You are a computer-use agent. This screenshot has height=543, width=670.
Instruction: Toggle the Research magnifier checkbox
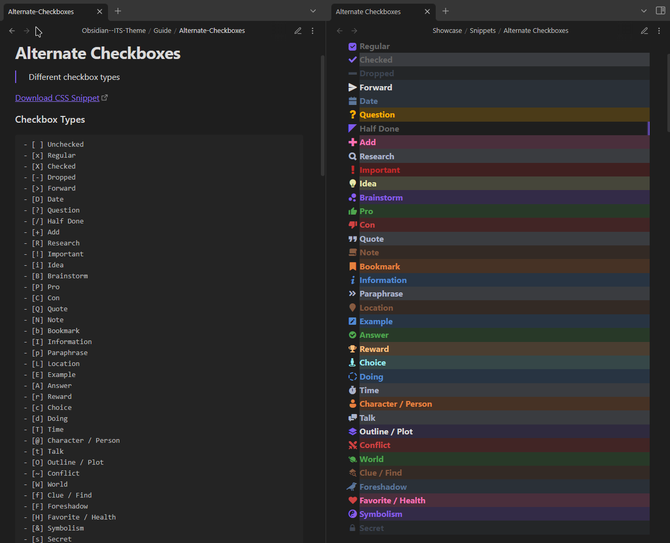[353, 156]
